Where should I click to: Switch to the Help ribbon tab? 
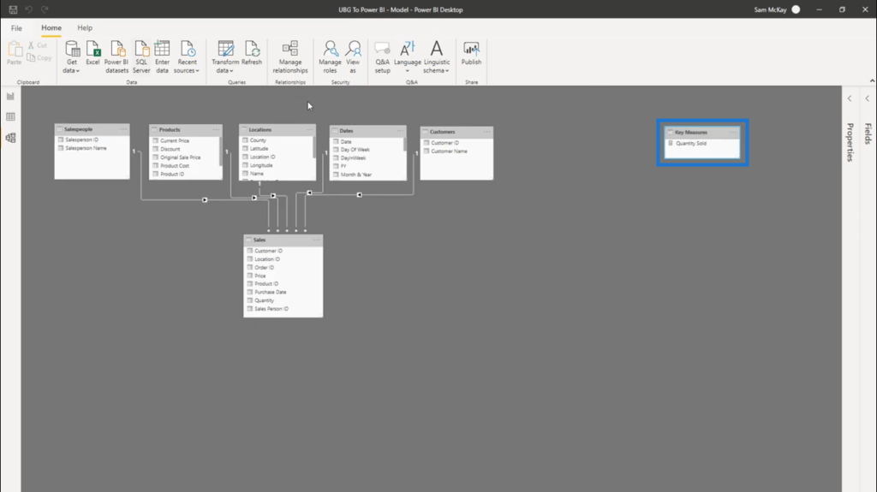(85, 28)
